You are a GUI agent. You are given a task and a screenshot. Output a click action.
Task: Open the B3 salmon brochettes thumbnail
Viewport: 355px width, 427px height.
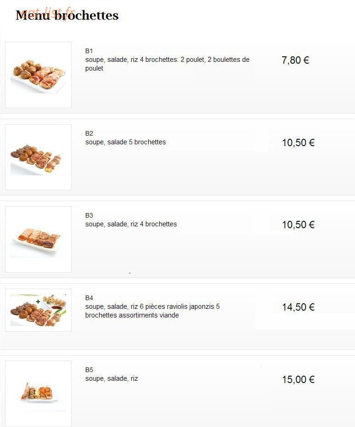[x=38, y=239]
